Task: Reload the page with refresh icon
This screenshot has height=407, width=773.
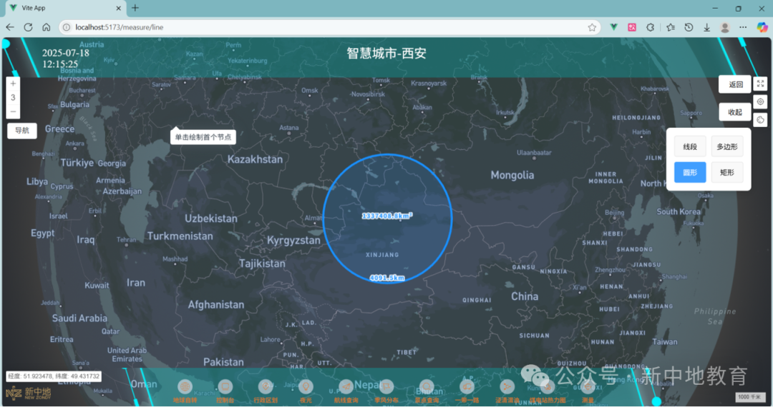Action: coord(28,27)
